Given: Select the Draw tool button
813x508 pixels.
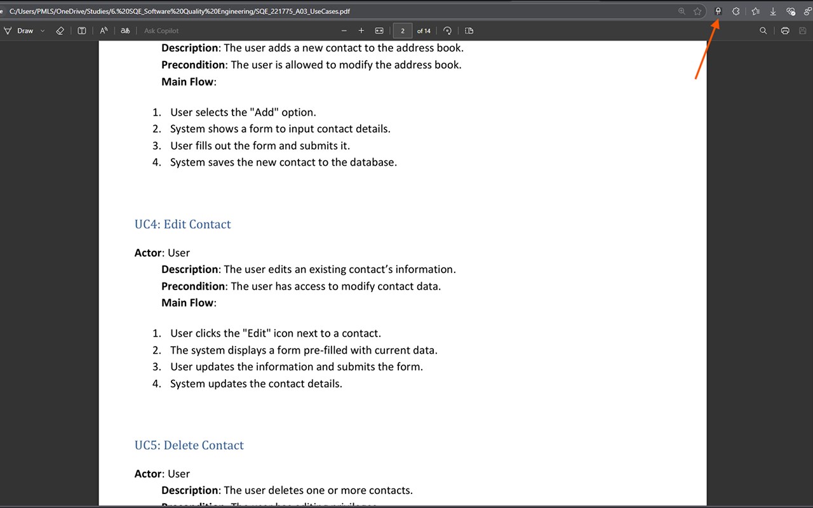Looking at the screenshot, I should tap(18, 30).
